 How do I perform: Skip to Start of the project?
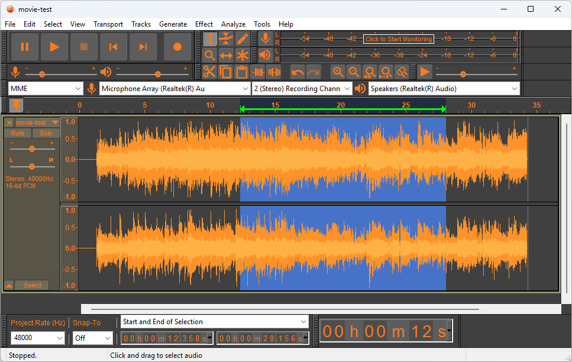coord(114,47)
